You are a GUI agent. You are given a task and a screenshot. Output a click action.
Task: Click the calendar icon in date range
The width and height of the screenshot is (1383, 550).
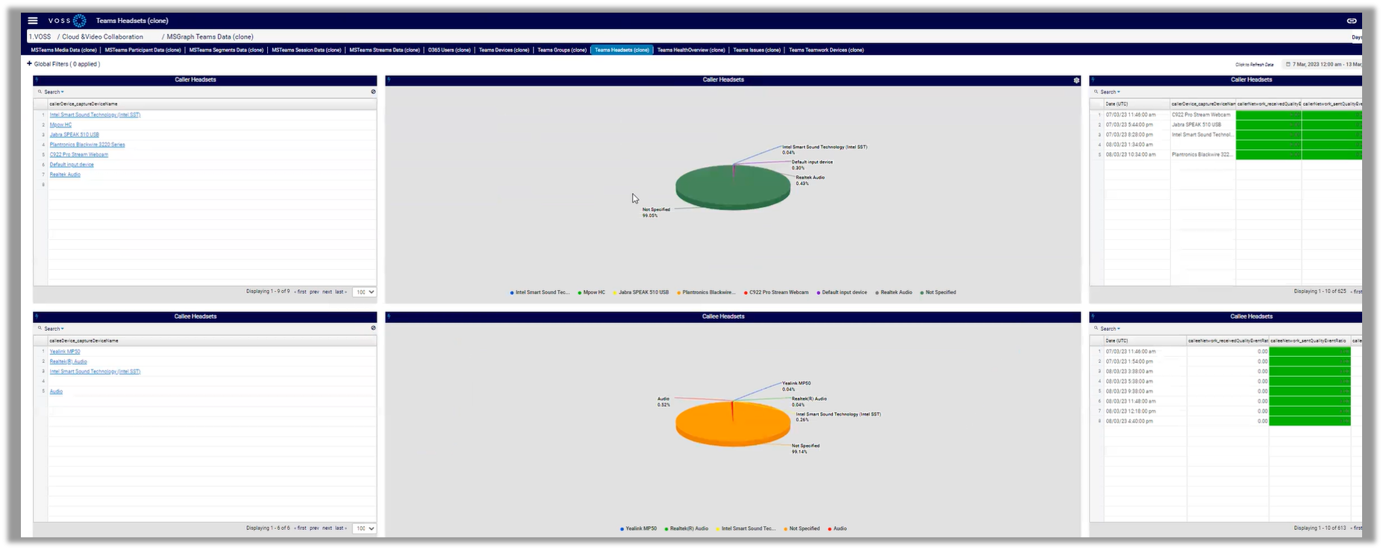(1287, 65)
